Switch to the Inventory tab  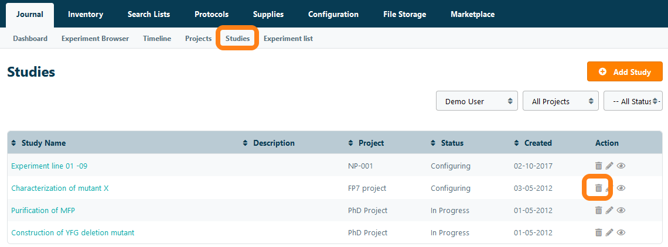click(x=86, y=15)
